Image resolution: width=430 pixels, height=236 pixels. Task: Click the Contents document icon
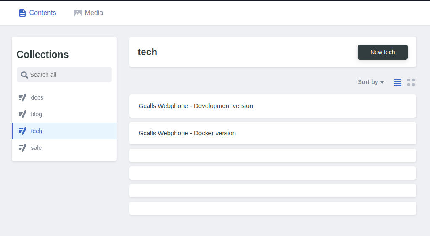coord(22,13)
